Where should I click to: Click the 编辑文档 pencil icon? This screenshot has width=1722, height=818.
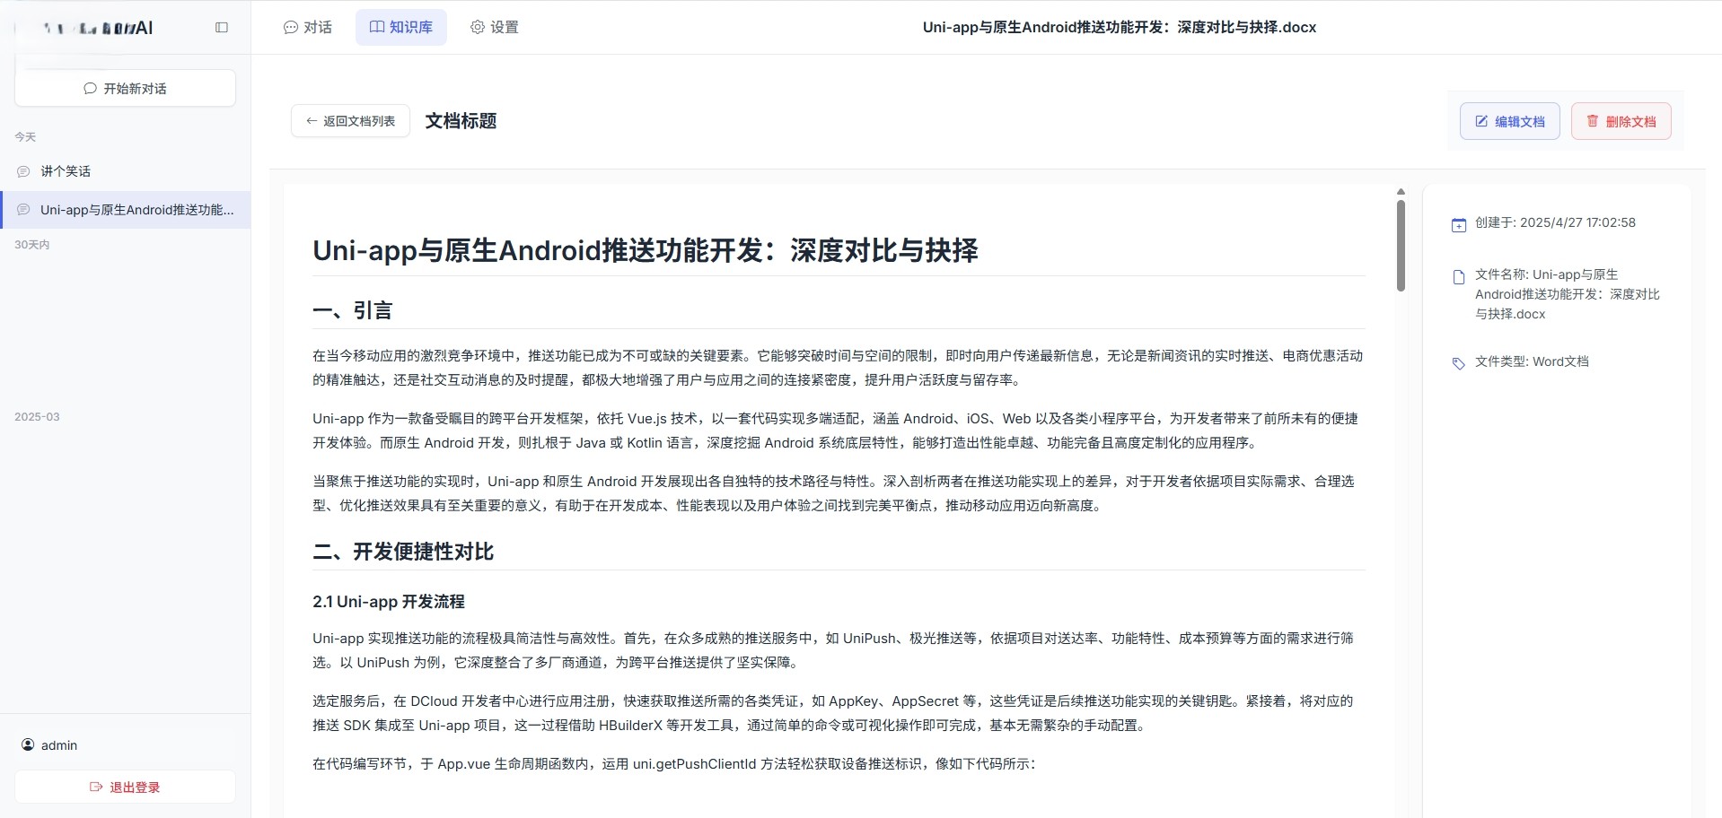pos(1482,121)
